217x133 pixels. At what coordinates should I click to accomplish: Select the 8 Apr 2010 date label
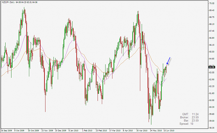pyautogui.click(x=128, y=131)
